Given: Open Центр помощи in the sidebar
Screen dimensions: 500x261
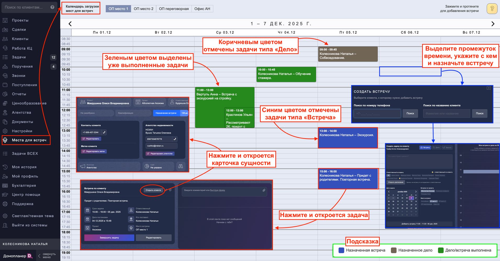Looking at the screenshot, I should click(26, 195).
